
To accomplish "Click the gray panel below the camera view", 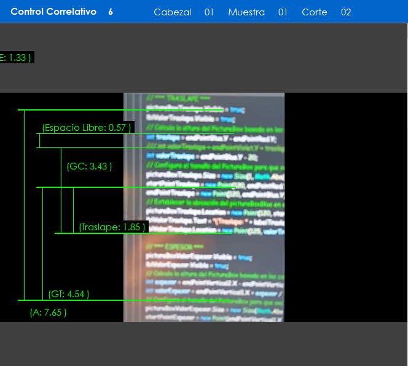I will 204,344.
